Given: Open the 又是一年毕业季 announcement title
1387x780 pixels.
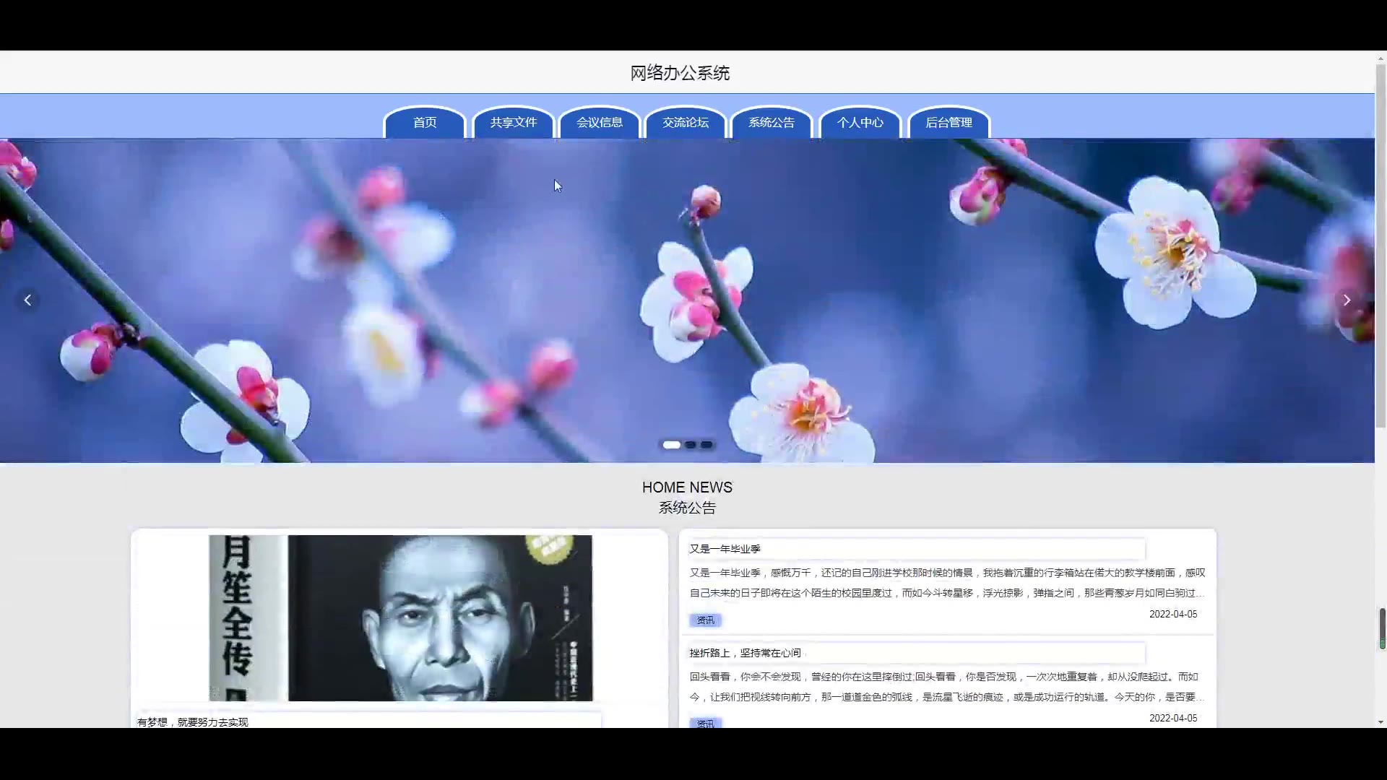Looking at the screenshot, I should pos(725,549).
